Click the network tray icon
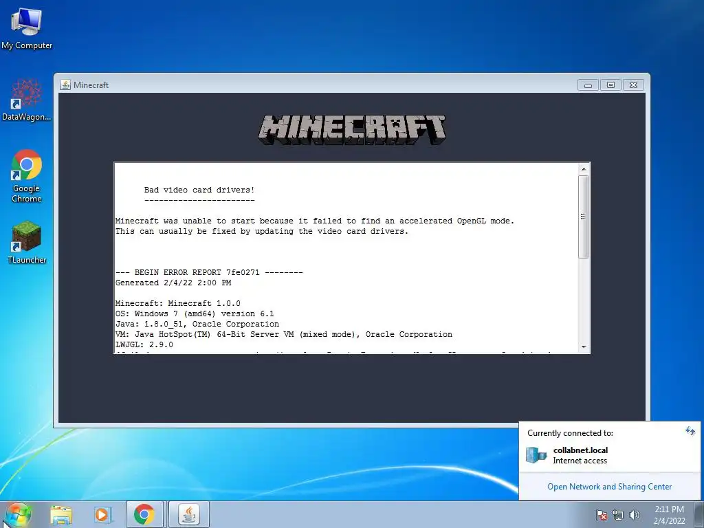704x528 pixels. tap(618, 515)
